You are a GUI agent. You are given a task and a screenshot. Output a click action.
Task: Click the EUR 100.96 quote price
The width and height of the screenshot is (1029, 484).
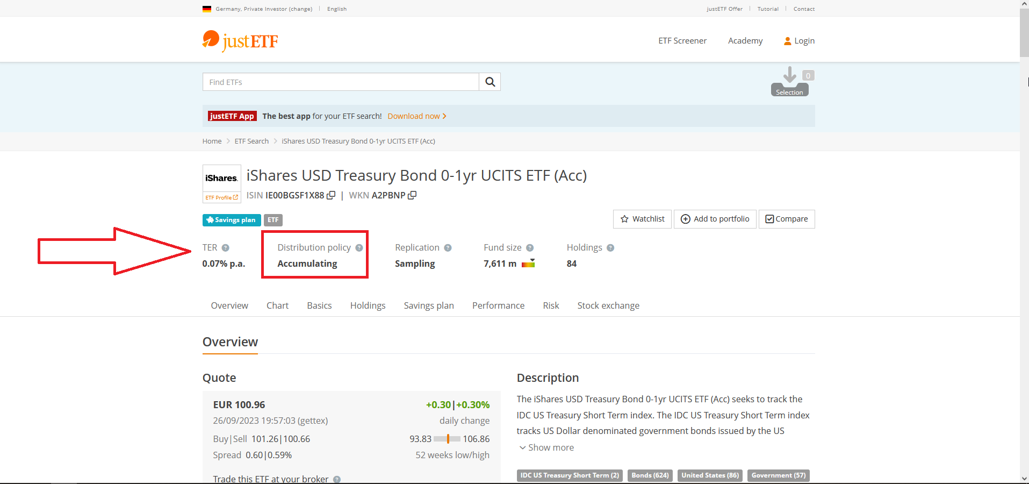[239, 405]
